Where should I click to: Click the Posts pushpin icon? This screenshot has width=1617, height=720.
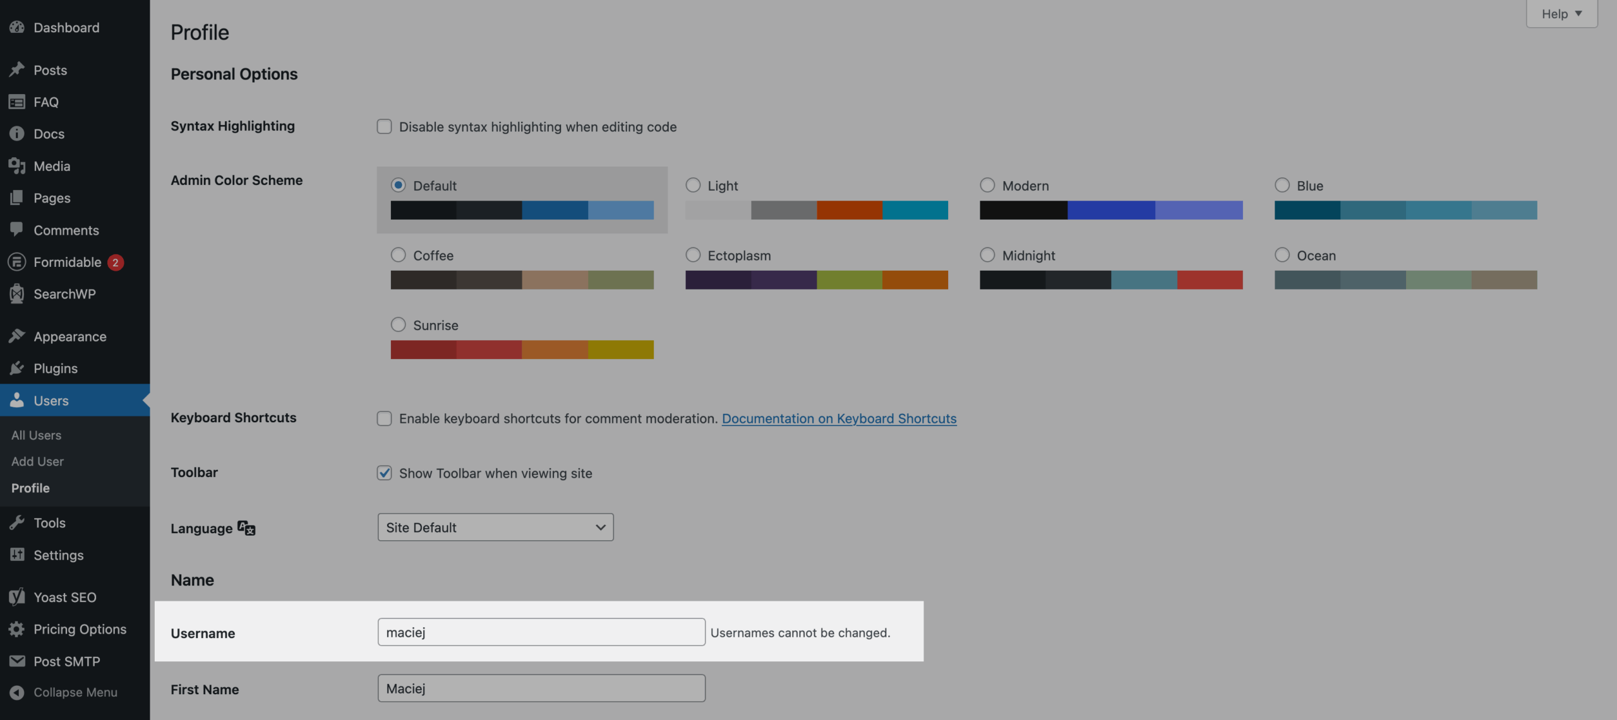click(17, 69)
